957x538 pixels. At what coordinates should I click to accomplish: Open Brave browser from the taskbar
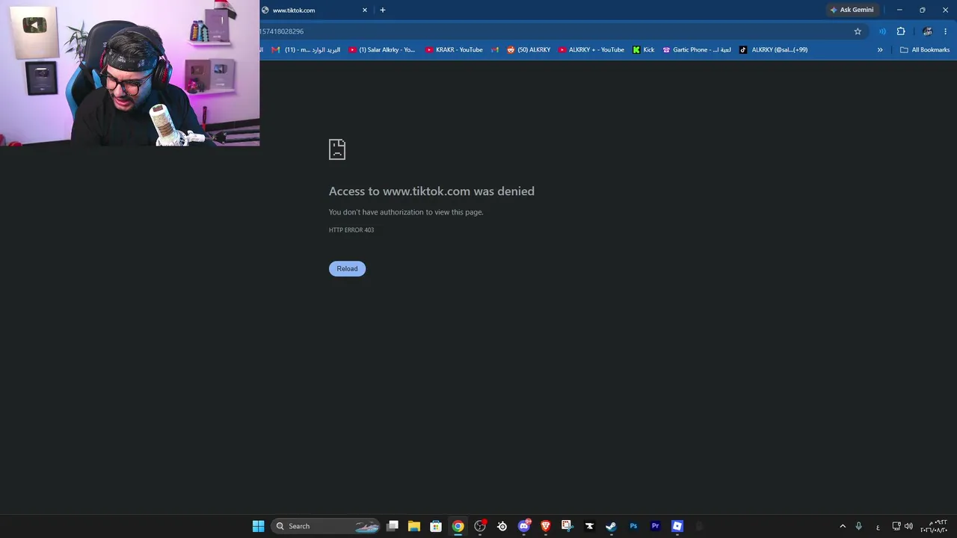[546, 526]
